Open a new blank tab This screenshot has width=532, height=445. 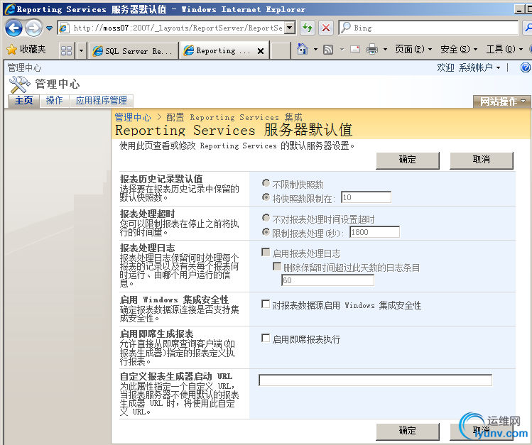coord(281,51)
